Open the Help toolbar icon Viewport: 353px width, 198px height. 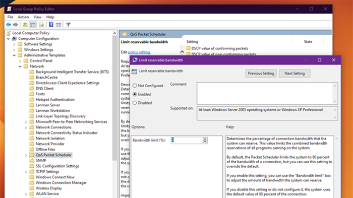tap(51, 25)
